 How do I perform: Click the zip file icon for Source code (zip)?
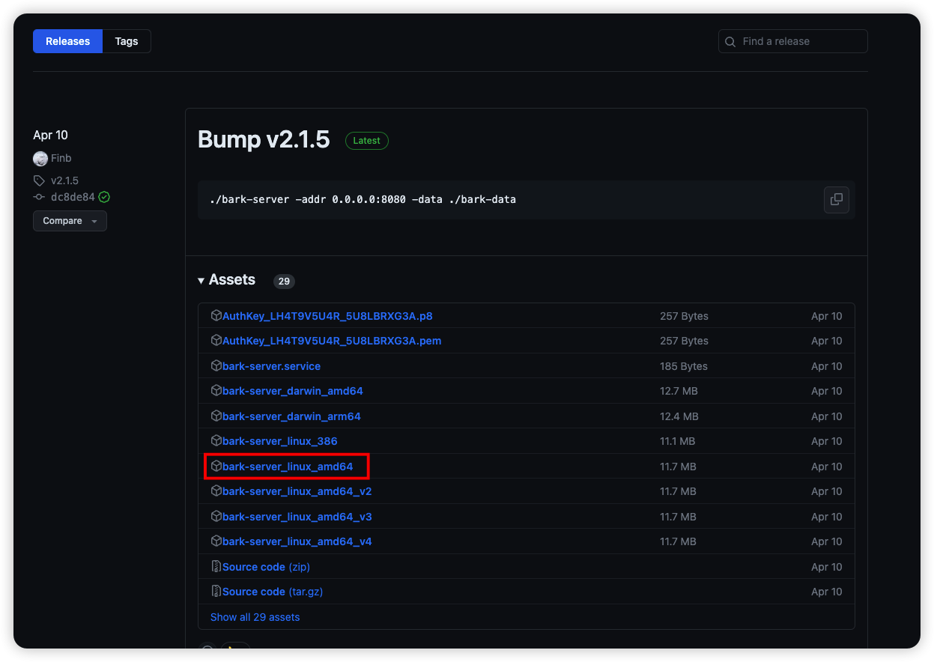[216, 567]
